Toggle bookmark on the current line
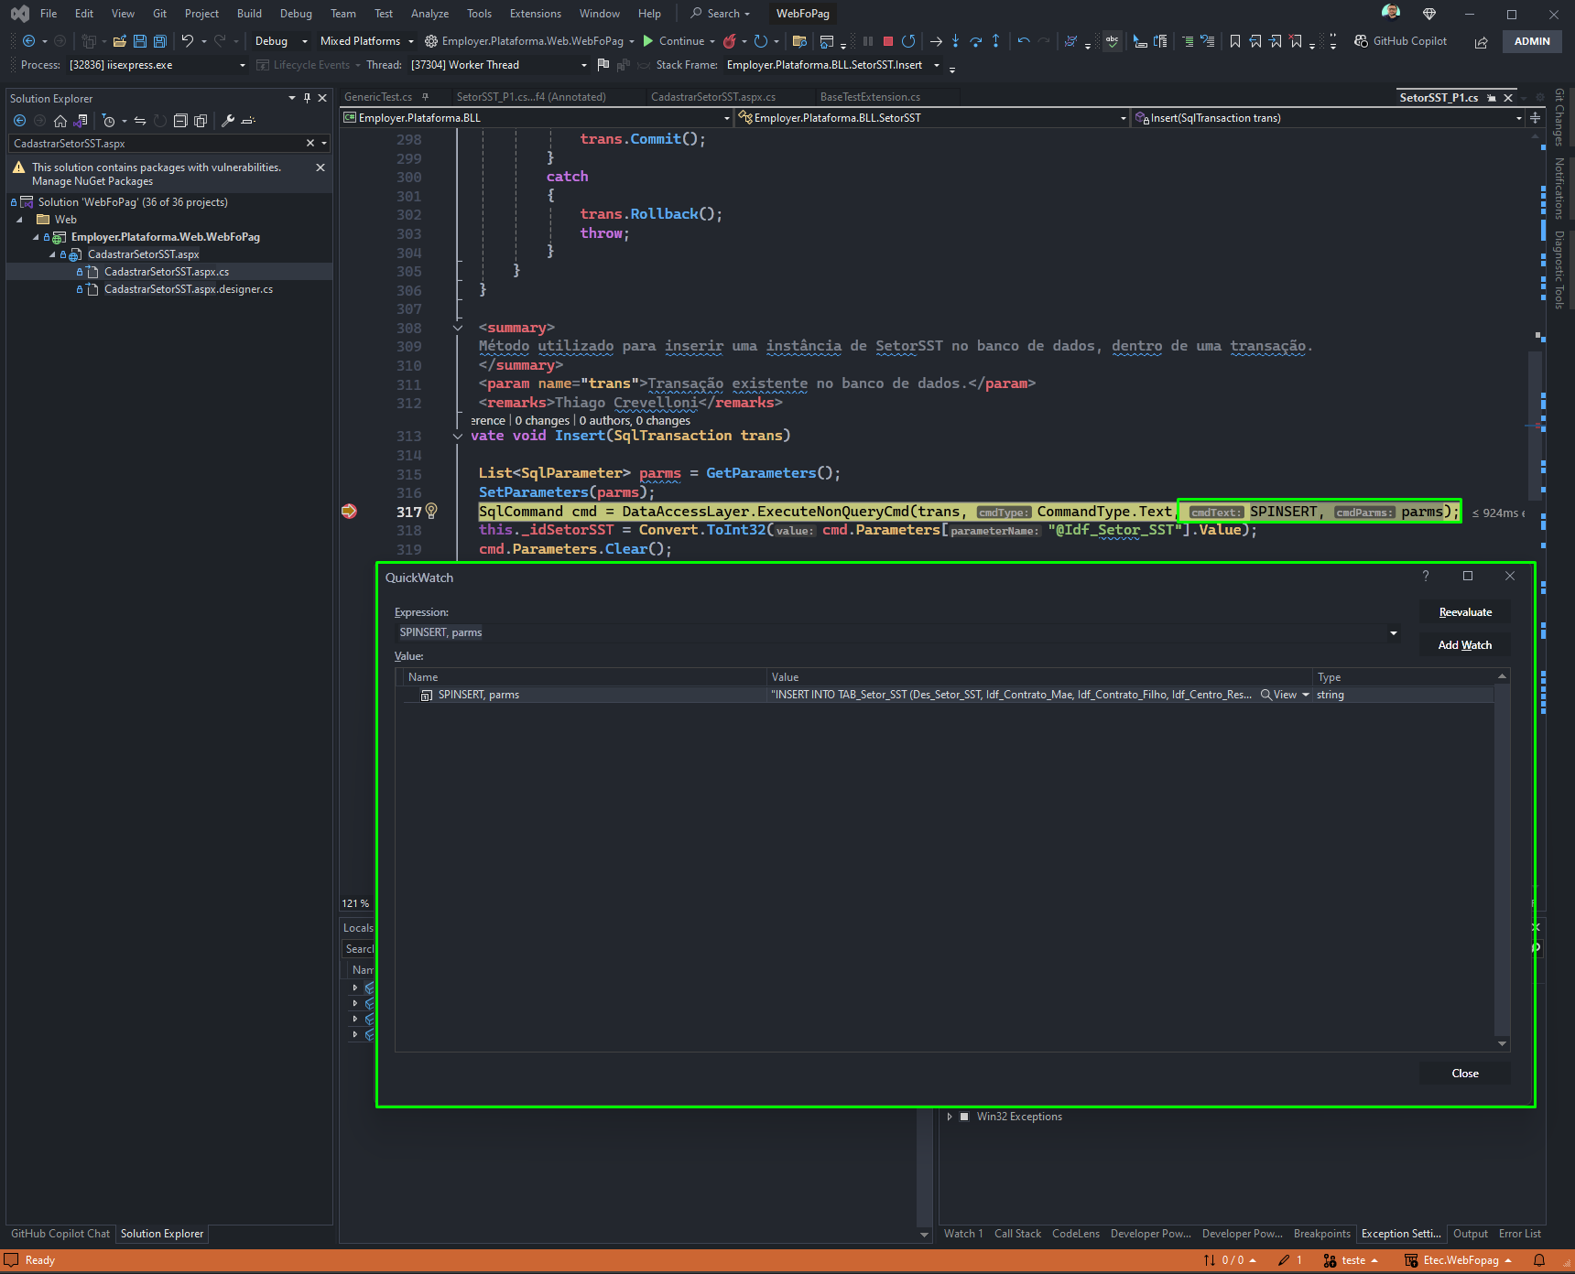This screenshot has width=1575, height=1274. point(1235,41)
